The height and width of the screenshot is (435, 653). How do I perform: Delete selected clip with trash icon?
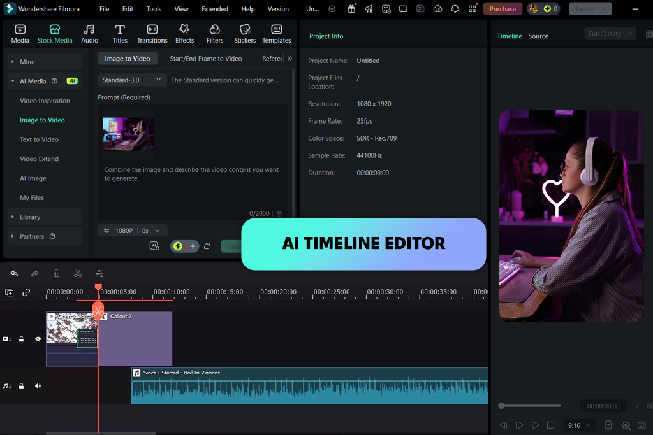coord(57,273)
